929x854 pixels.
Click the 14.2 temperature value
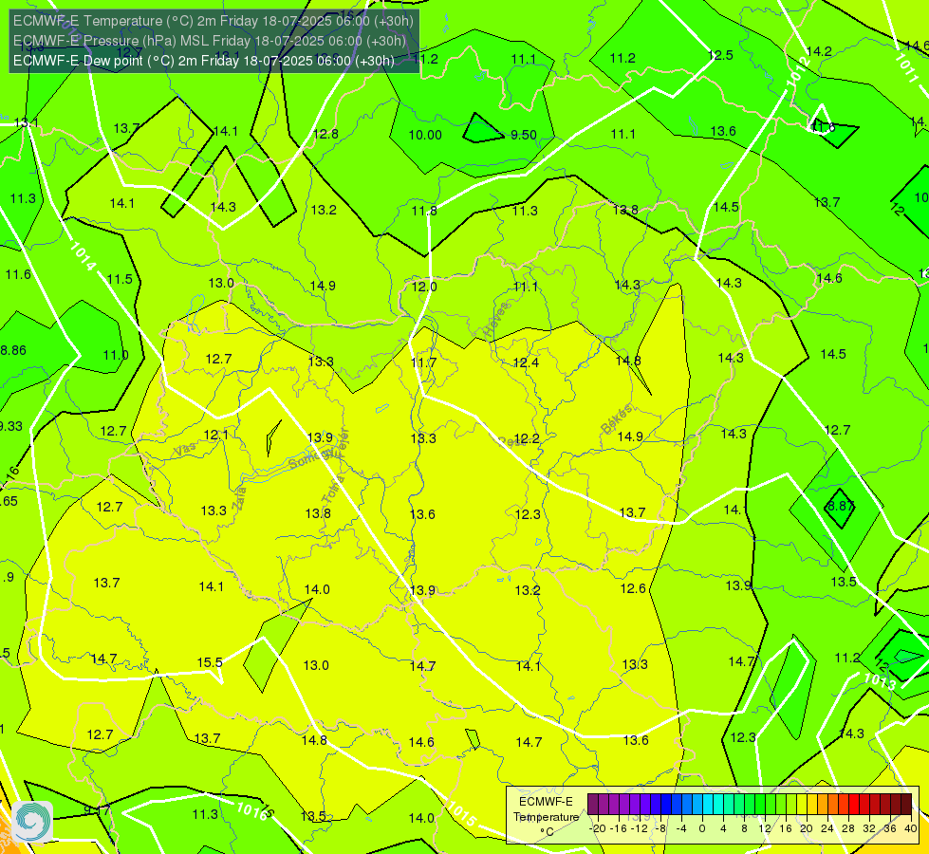tap(819, 51)
